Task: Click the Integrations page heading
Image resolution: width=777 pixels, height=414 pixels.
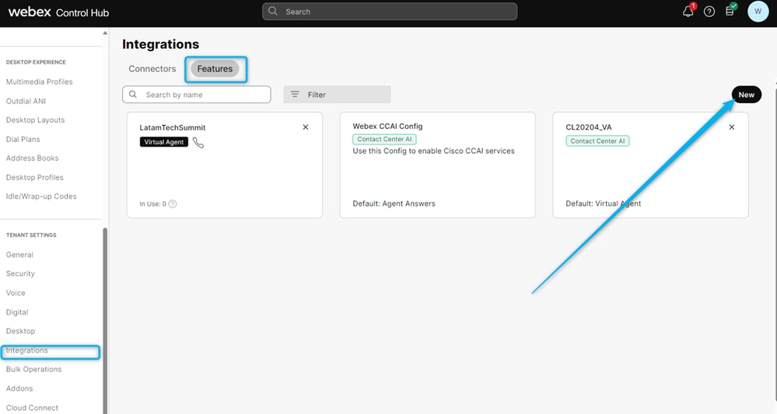Action: click(x=160, y=44)
